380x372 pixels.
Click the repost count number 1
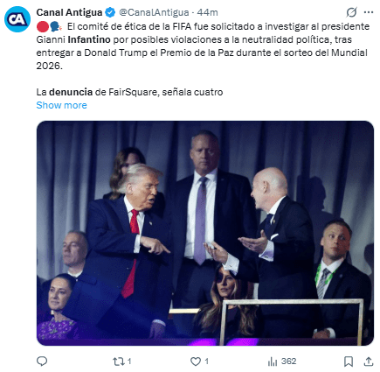tap(129, 361)
